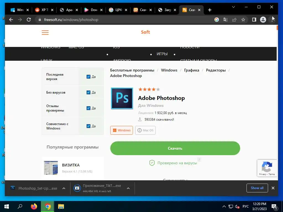Image resolution: width=283 pixels, height=212 pixels.
Task: Open the taskbar clock and date
Action: point(259,206)
